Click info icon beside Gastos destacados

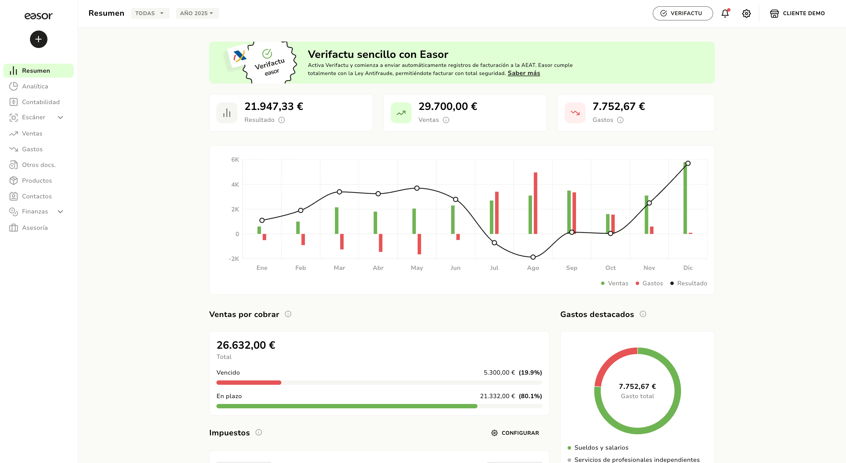point(643,314)
